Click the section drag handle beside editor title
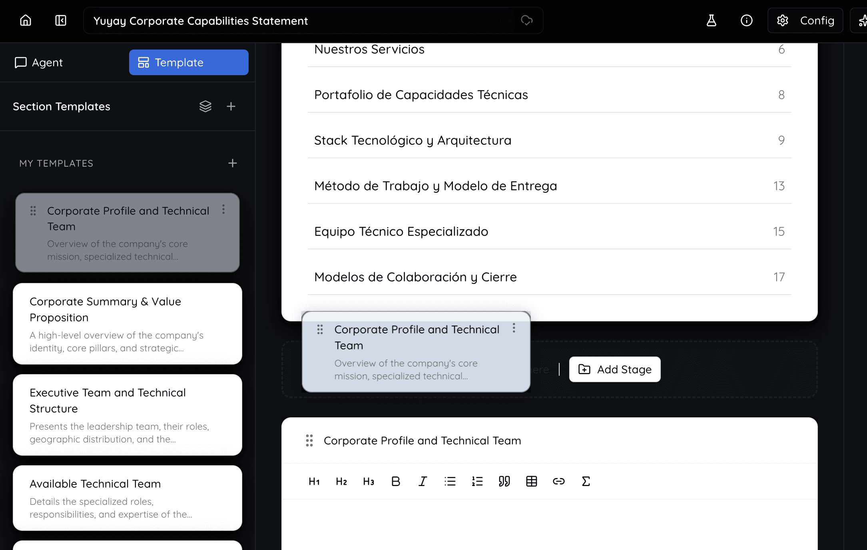The image size is (867, 550). pos(309,440)
